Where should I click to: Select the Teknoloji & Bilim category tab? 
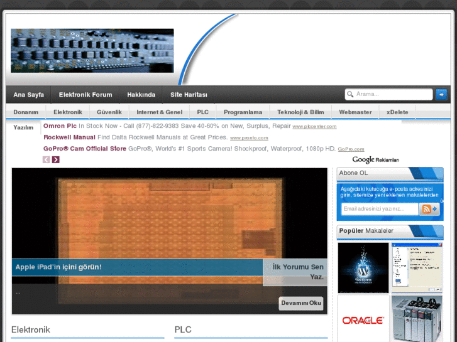[300, 112]
